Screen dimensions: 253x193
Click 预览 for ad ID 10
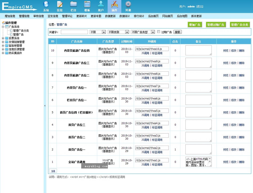tap(226, 51)
